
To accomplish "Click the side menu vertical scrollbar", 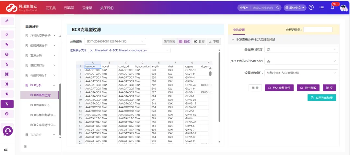I will (x=60, y=109).
